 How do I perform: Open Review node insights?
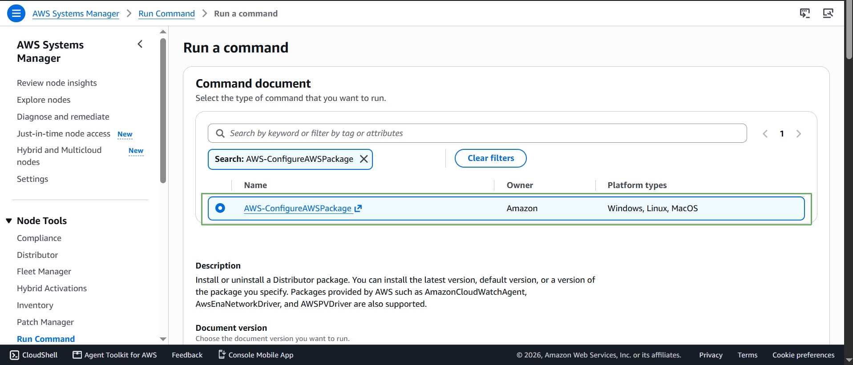[57, 83]
